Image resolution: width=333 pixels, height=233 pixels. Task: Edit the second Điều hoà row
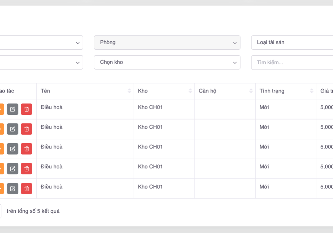(12, 129)
